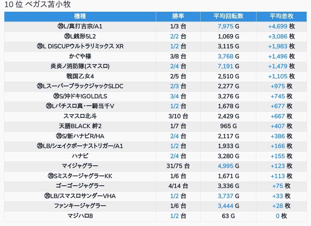Click the 31/75 win rate for マイジャグラー
Screen dimensions: 311x226
tap(174, 166)
